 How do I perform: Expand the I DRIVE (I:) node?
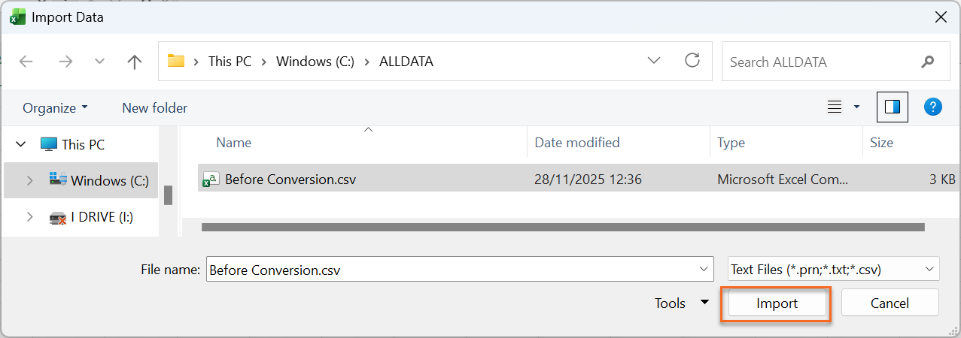point(29,217)
